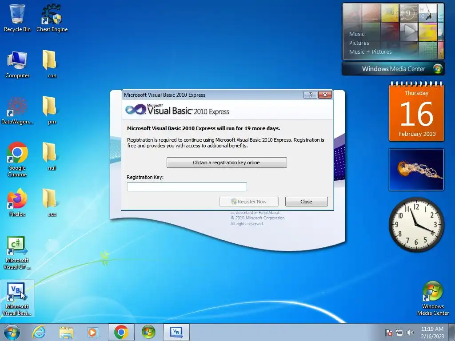The image size is (455, 341).
Task: Launch Internet Explorer from the taskbar
Action: tap(39, 332)
